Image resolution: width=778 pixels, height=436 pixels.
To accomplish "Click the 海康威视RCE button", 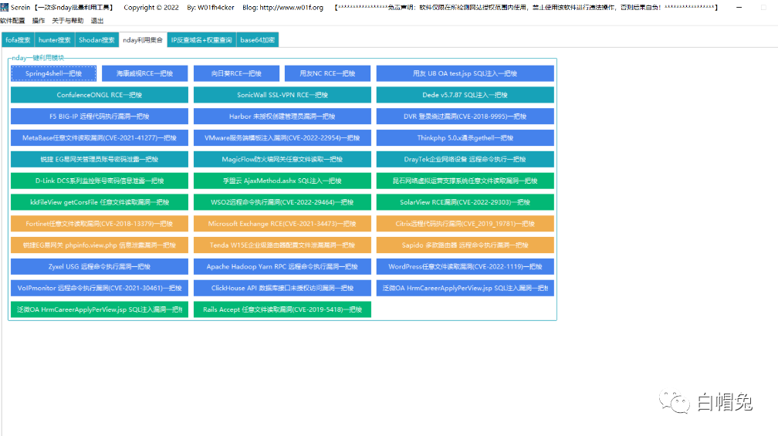I will [145, 73].
